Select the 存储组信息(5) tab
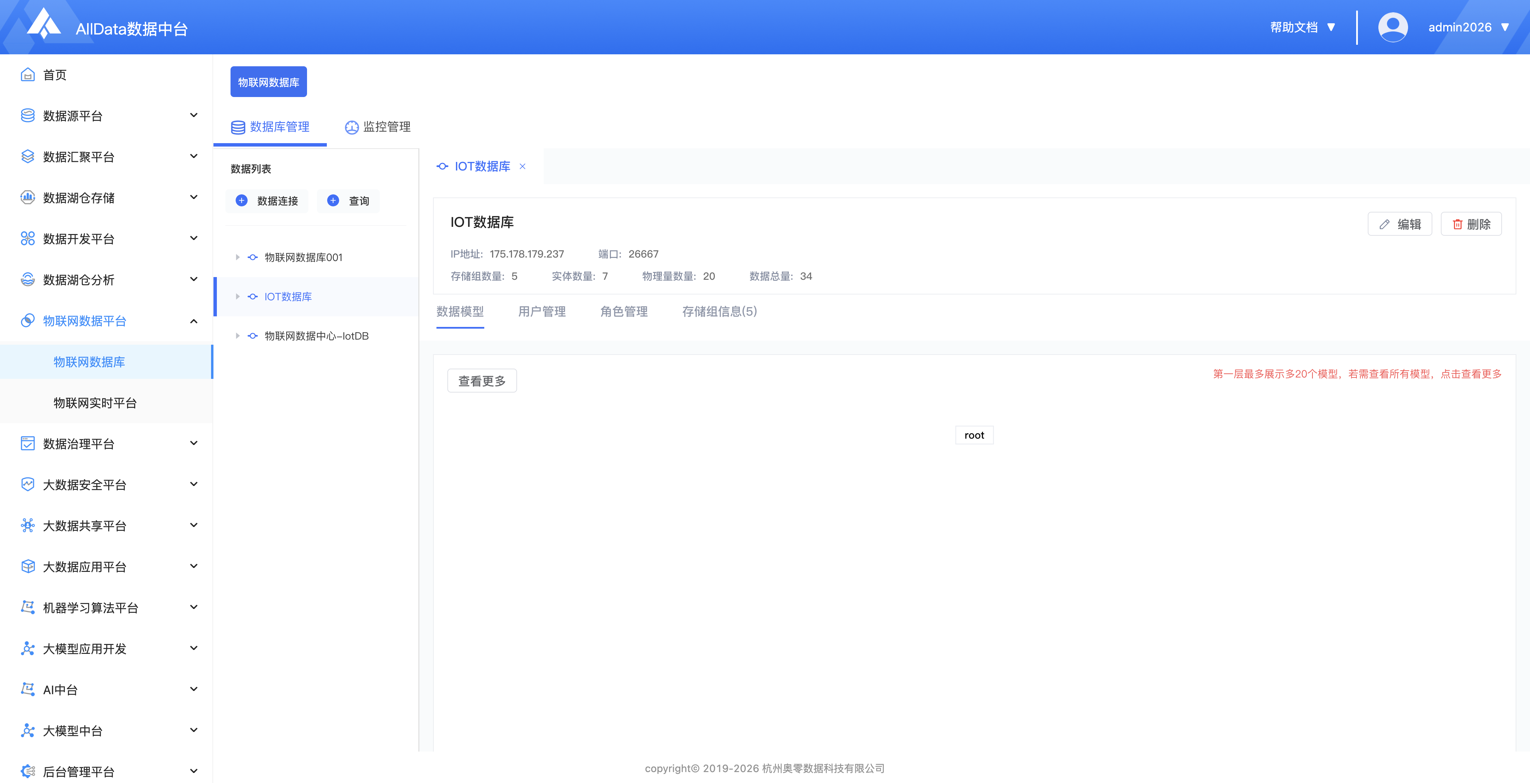This screenshot has width=1530, height=783. point(720,311)
